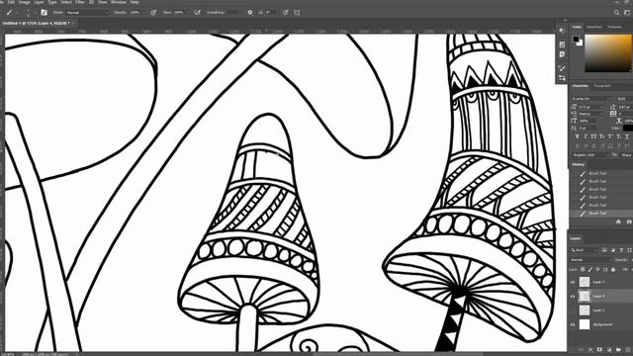Toggle pressure controls size icon
633x356 pixels.
286,13
